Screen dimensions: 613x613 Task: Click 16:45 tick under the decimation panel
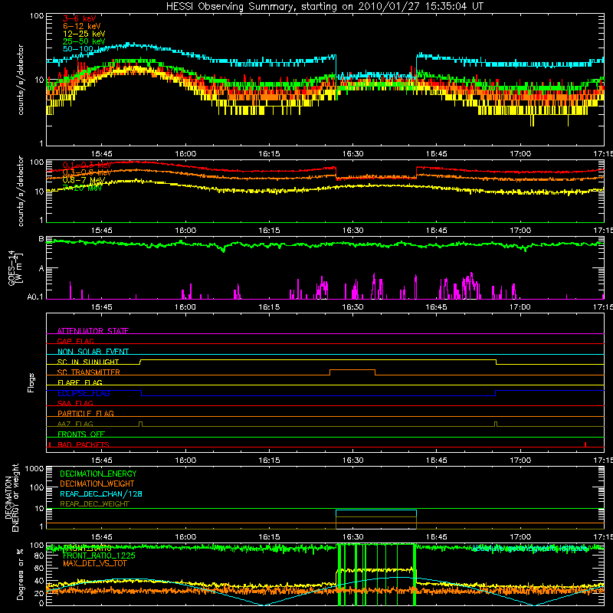click(x=436, y=537)
